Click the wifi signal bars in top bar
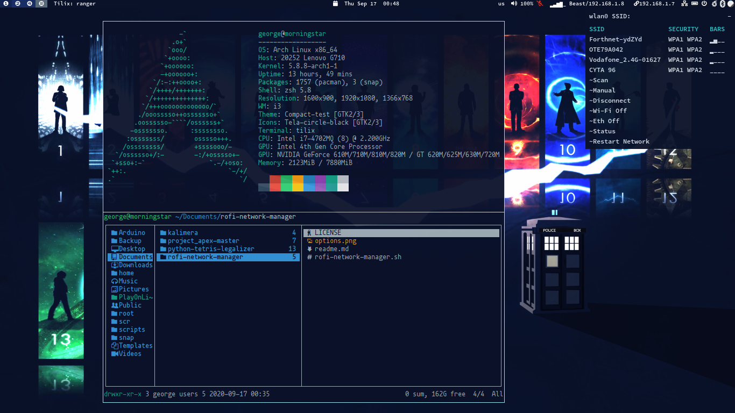The height and width of the screenshot is (413, 735). coord(557,4)
